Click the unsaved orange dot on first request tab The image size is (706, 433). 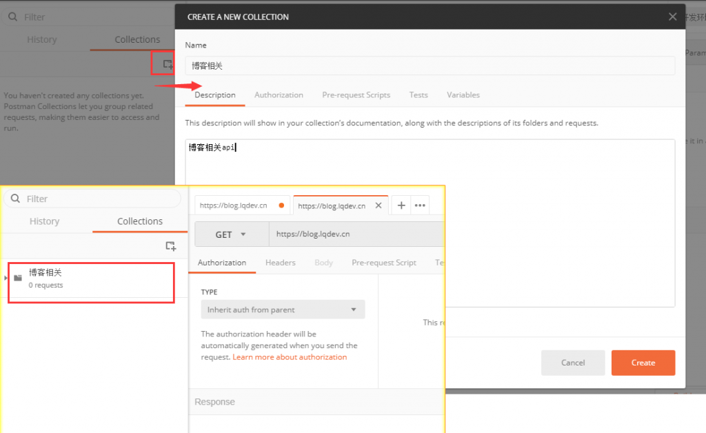(281, 205)
